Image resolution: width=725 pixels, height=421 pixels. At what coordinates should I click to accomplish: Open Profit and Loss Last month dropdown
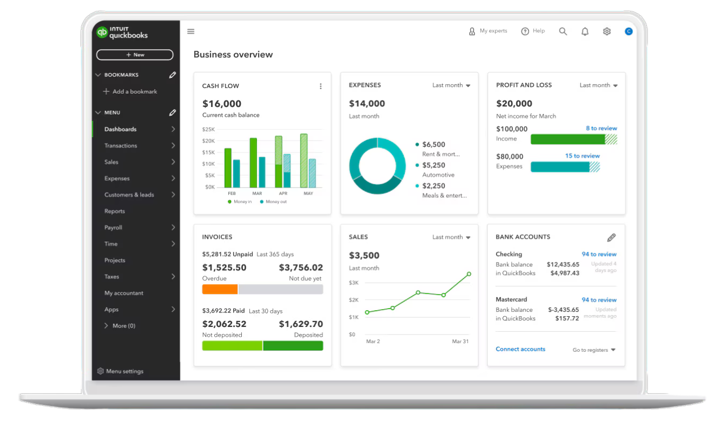point(598,85)
